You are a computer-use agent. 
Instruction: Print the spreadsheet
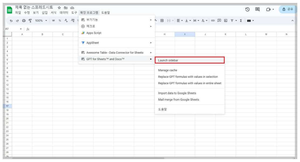[x=24, y=21]
